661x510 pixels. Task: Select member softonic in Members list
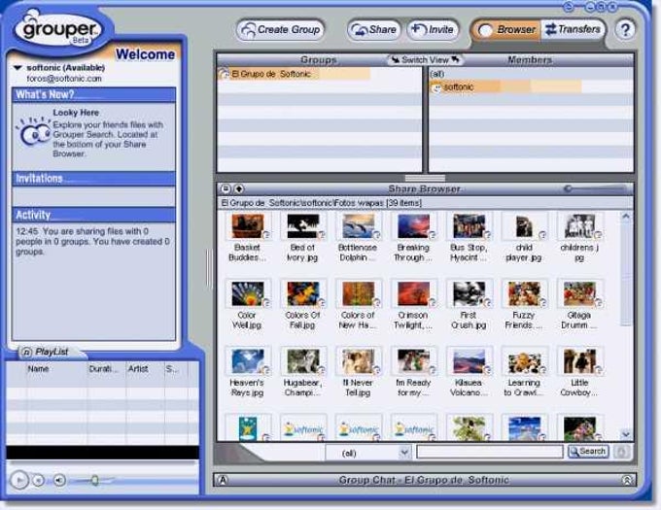point(505,87)
